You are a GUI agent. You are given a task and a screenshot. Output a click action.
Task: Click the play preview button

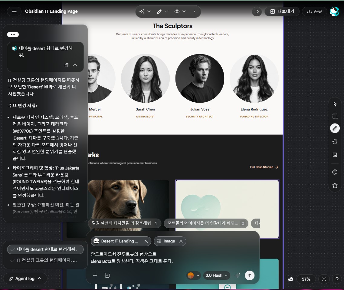[257, 12]
